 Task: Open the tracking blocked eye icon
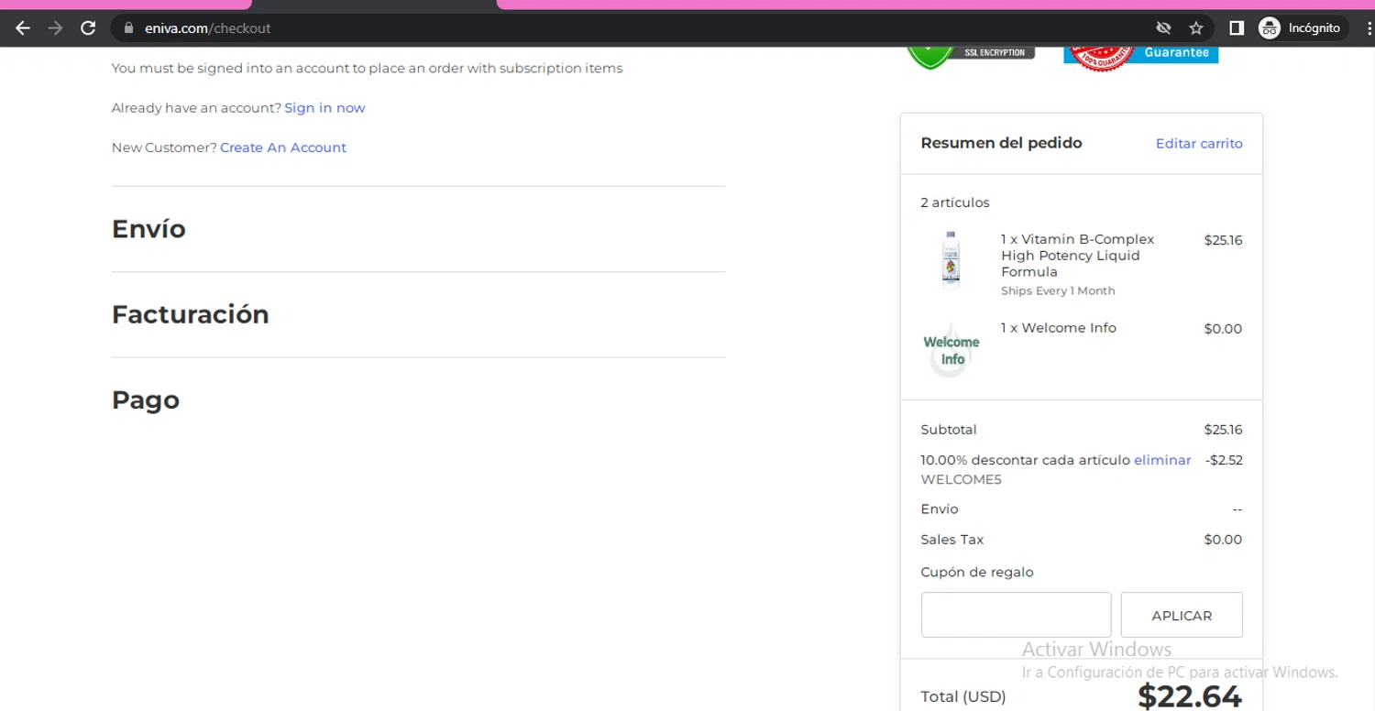pyautogui.click(x=1163, y=28)
